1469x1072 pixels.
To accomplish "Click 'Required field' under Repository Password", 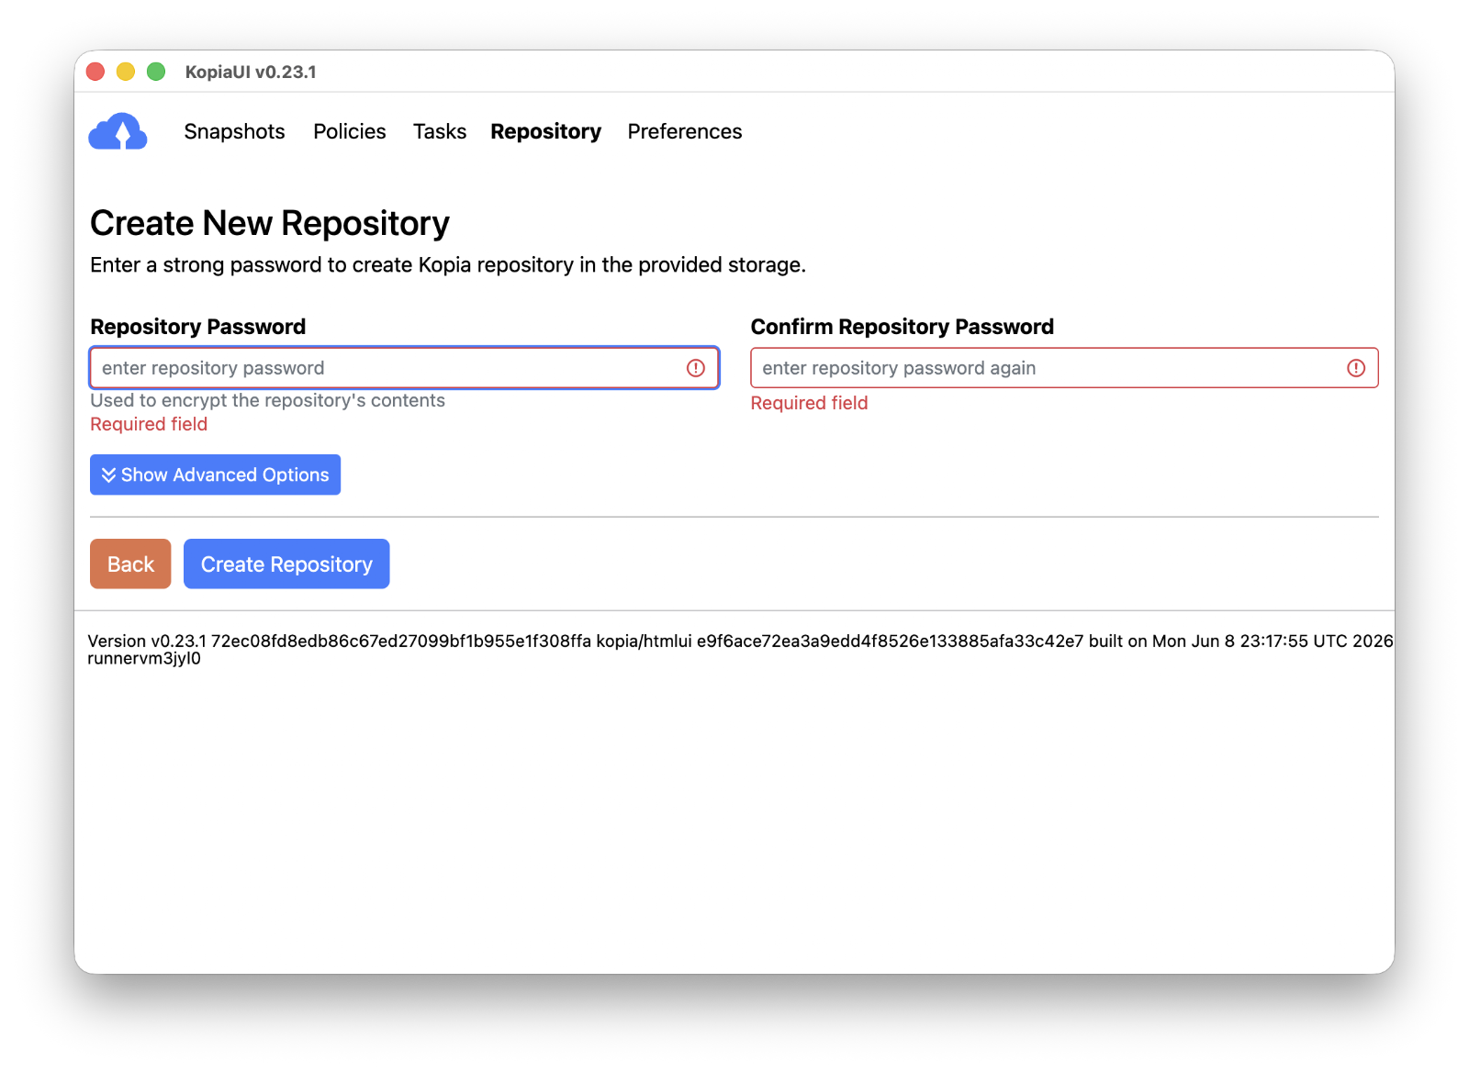I will click(x=149, y=424).
